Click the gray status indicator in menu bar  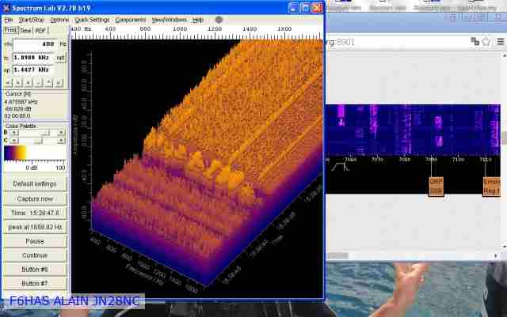[219, 19]
